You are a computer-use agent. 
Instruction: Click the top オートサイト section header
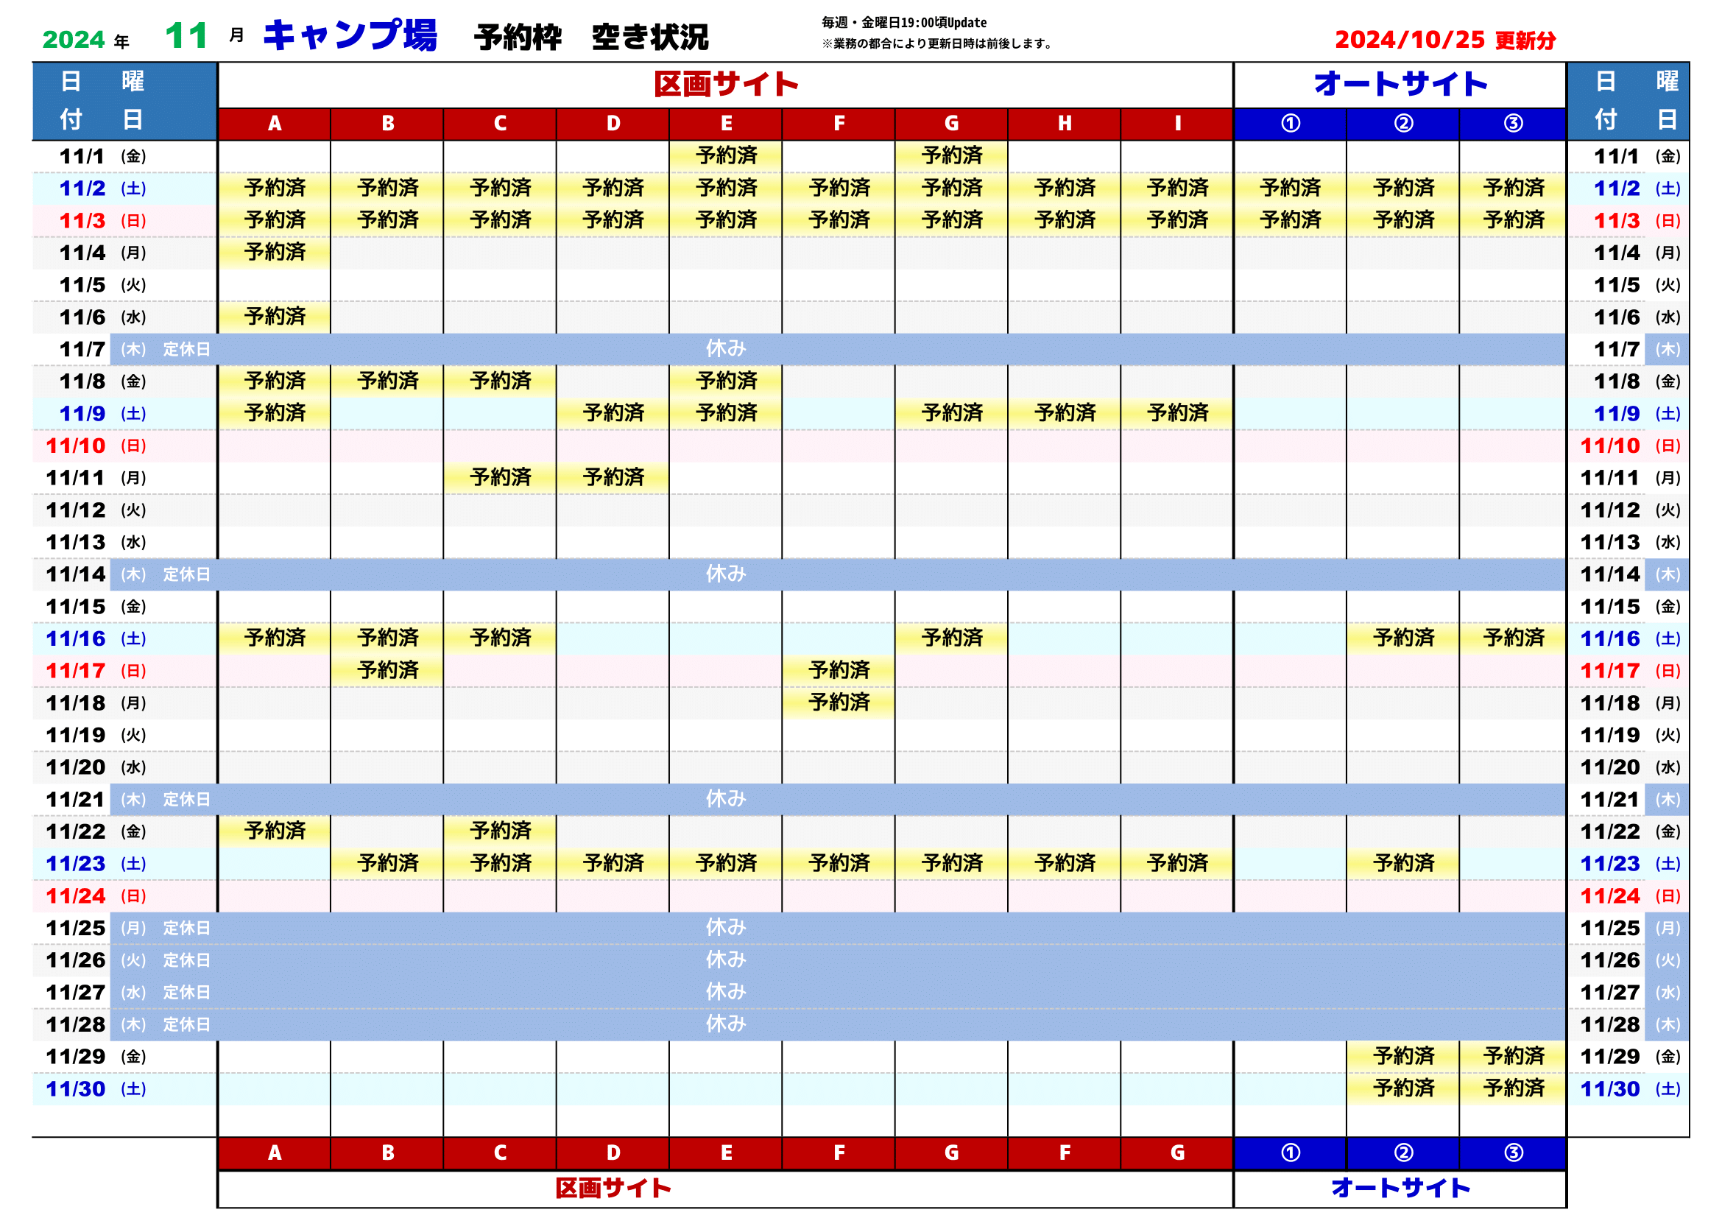(x=1400, y=84)
